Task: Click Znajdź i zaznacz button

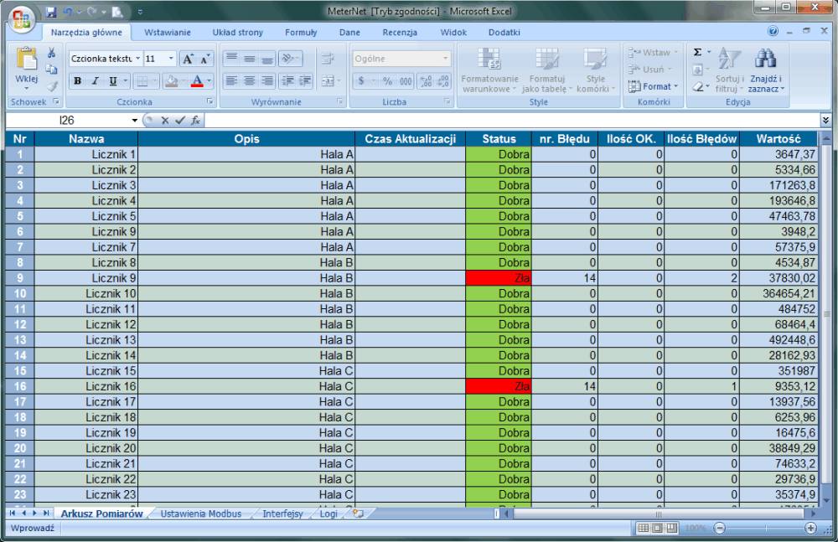Action: coord(766,70)
